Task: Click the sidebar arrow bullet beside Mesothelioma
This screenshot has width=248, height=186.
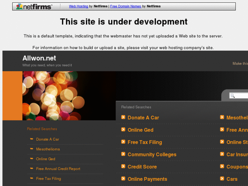Action: [x=32, y=149]
